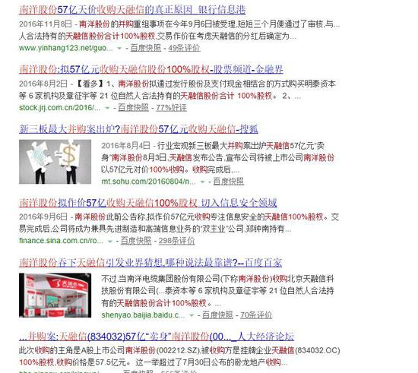Open '77%好评' rating link
418x373 pixels.
click(171, 107)
